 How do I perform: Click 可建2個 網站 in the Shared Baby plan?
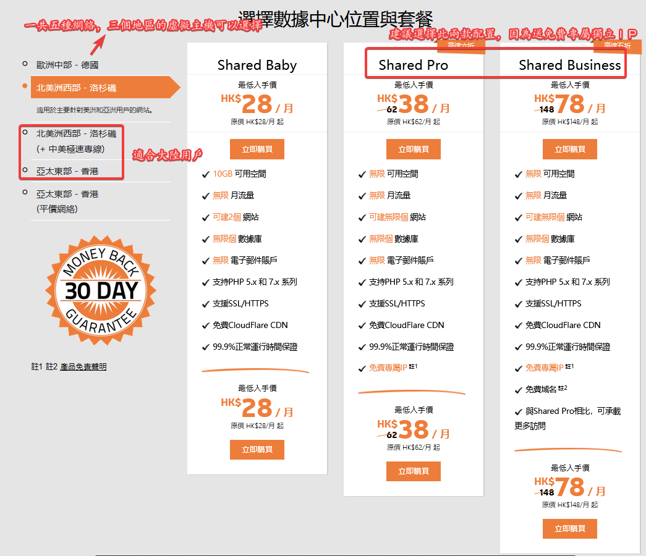[x=236, y=217]
